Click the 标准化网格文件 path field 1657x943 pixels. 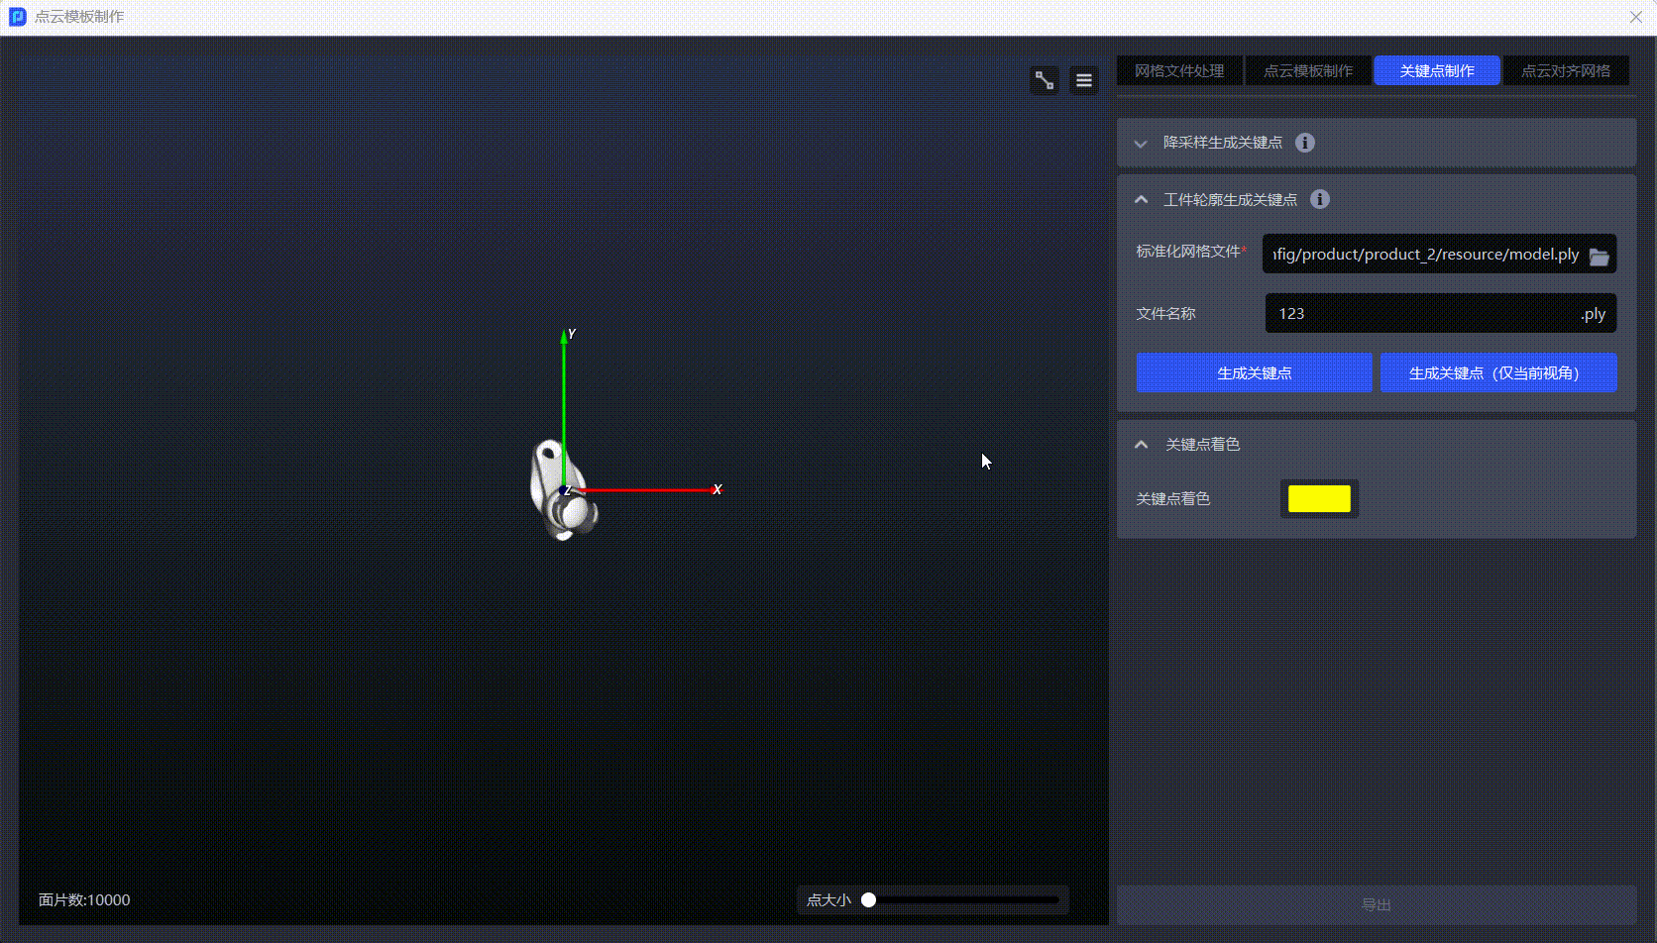1425,255
